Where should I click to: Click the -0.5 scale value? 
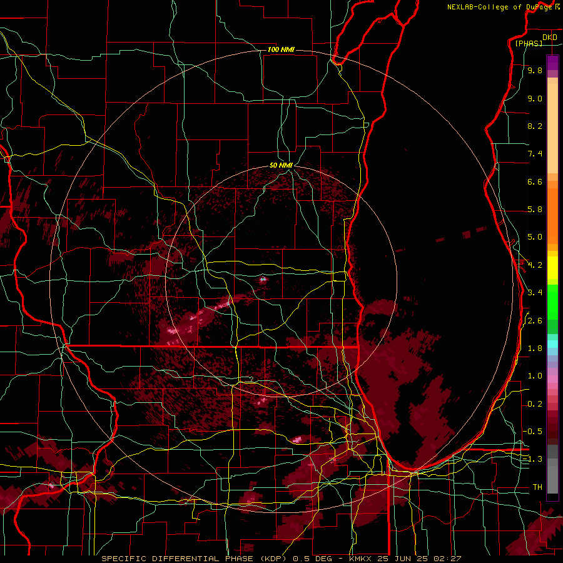[x=532, y=432]
